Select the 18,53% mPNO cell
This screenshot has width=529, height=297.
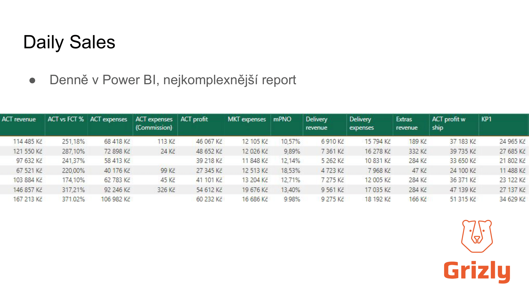(291, 171)
